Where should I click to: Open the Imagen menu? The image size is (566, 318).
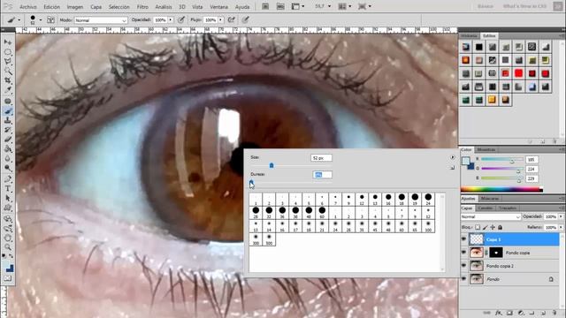[x=75, y=7]
